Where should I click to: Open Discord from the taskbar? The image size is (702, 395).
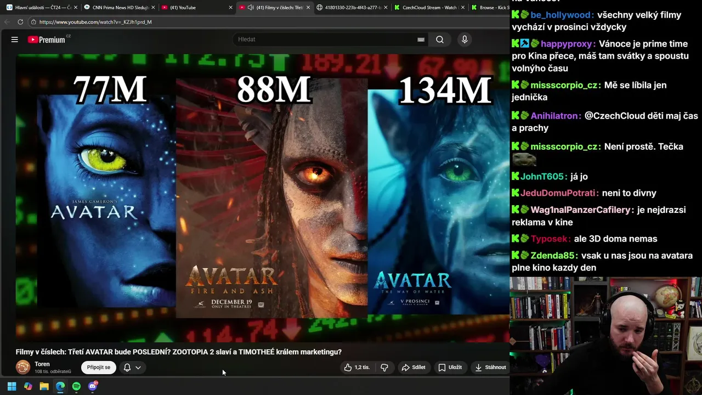93,386
